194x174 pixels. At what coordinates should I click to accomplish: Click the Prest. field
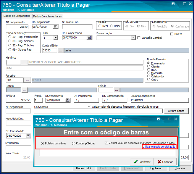click(x=39, y=100)
